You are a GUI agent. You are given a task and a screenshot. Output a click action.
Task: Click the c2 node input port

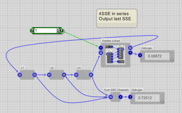[49, 75]
